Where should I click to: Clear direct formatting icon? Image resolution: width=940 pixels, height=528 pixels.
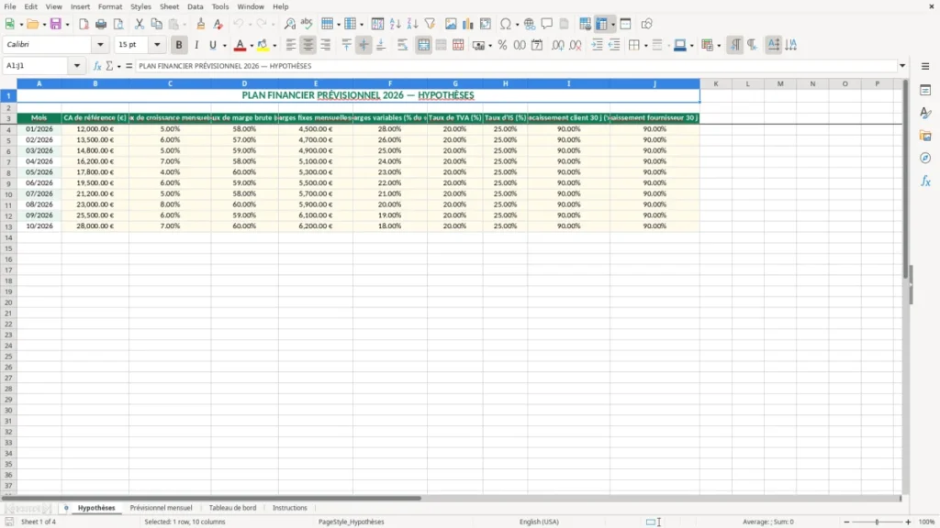point(218,24)
